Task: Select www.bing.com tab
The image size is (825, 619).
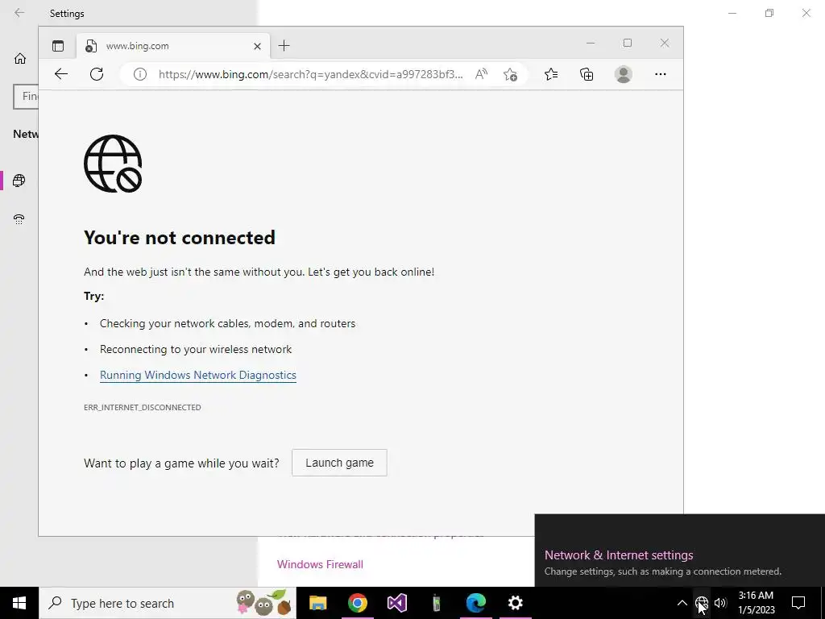Action: [x=174, y=46]
